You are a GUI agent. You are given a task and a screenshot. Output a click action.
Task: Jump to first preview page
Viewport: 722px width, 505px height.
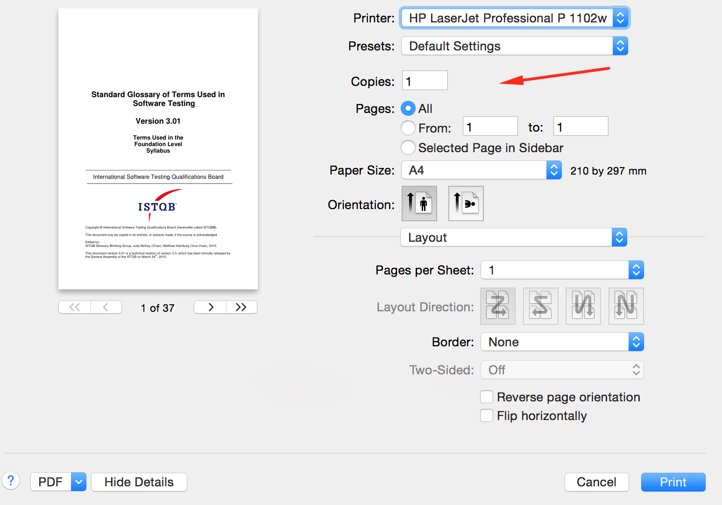[75, 307]
